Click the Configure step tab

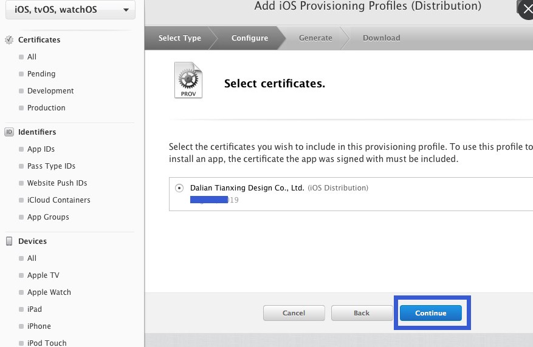(x=249, y=38)
